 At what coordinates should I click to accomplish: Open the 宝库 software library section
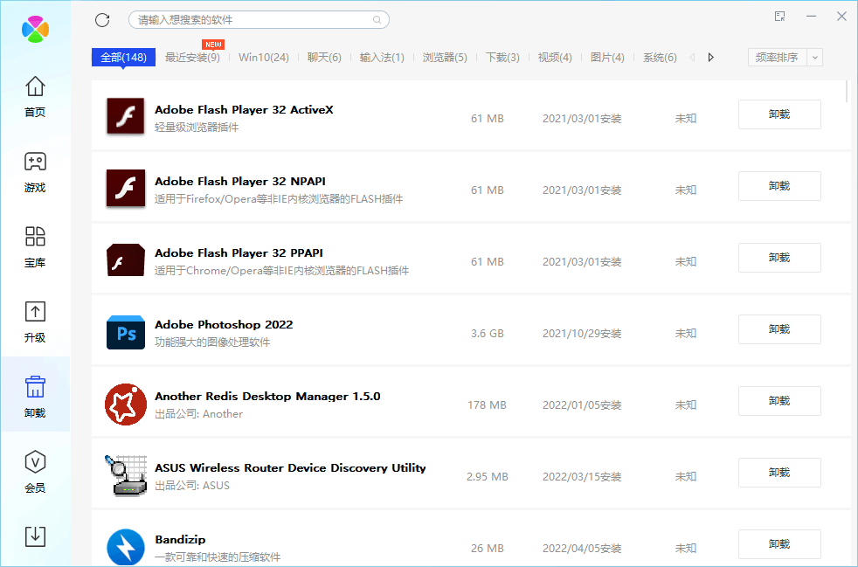point(35,247)
